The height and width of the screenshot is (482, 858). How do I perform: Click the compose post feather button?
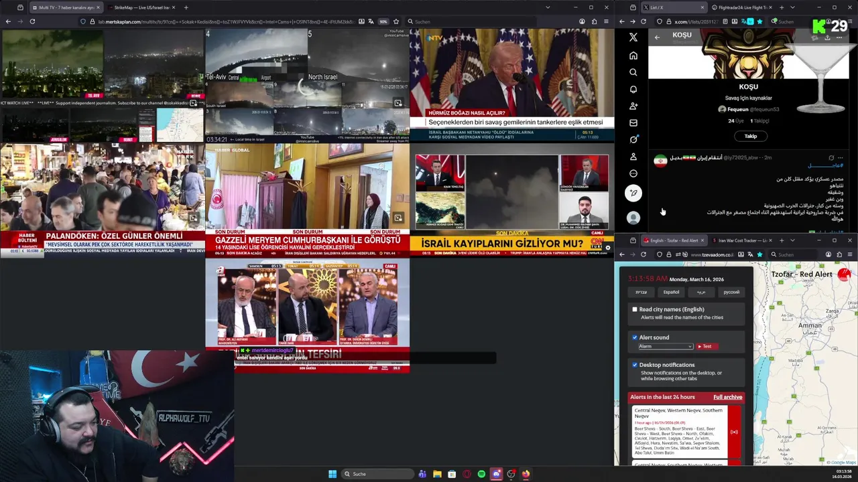pos(633,193)
